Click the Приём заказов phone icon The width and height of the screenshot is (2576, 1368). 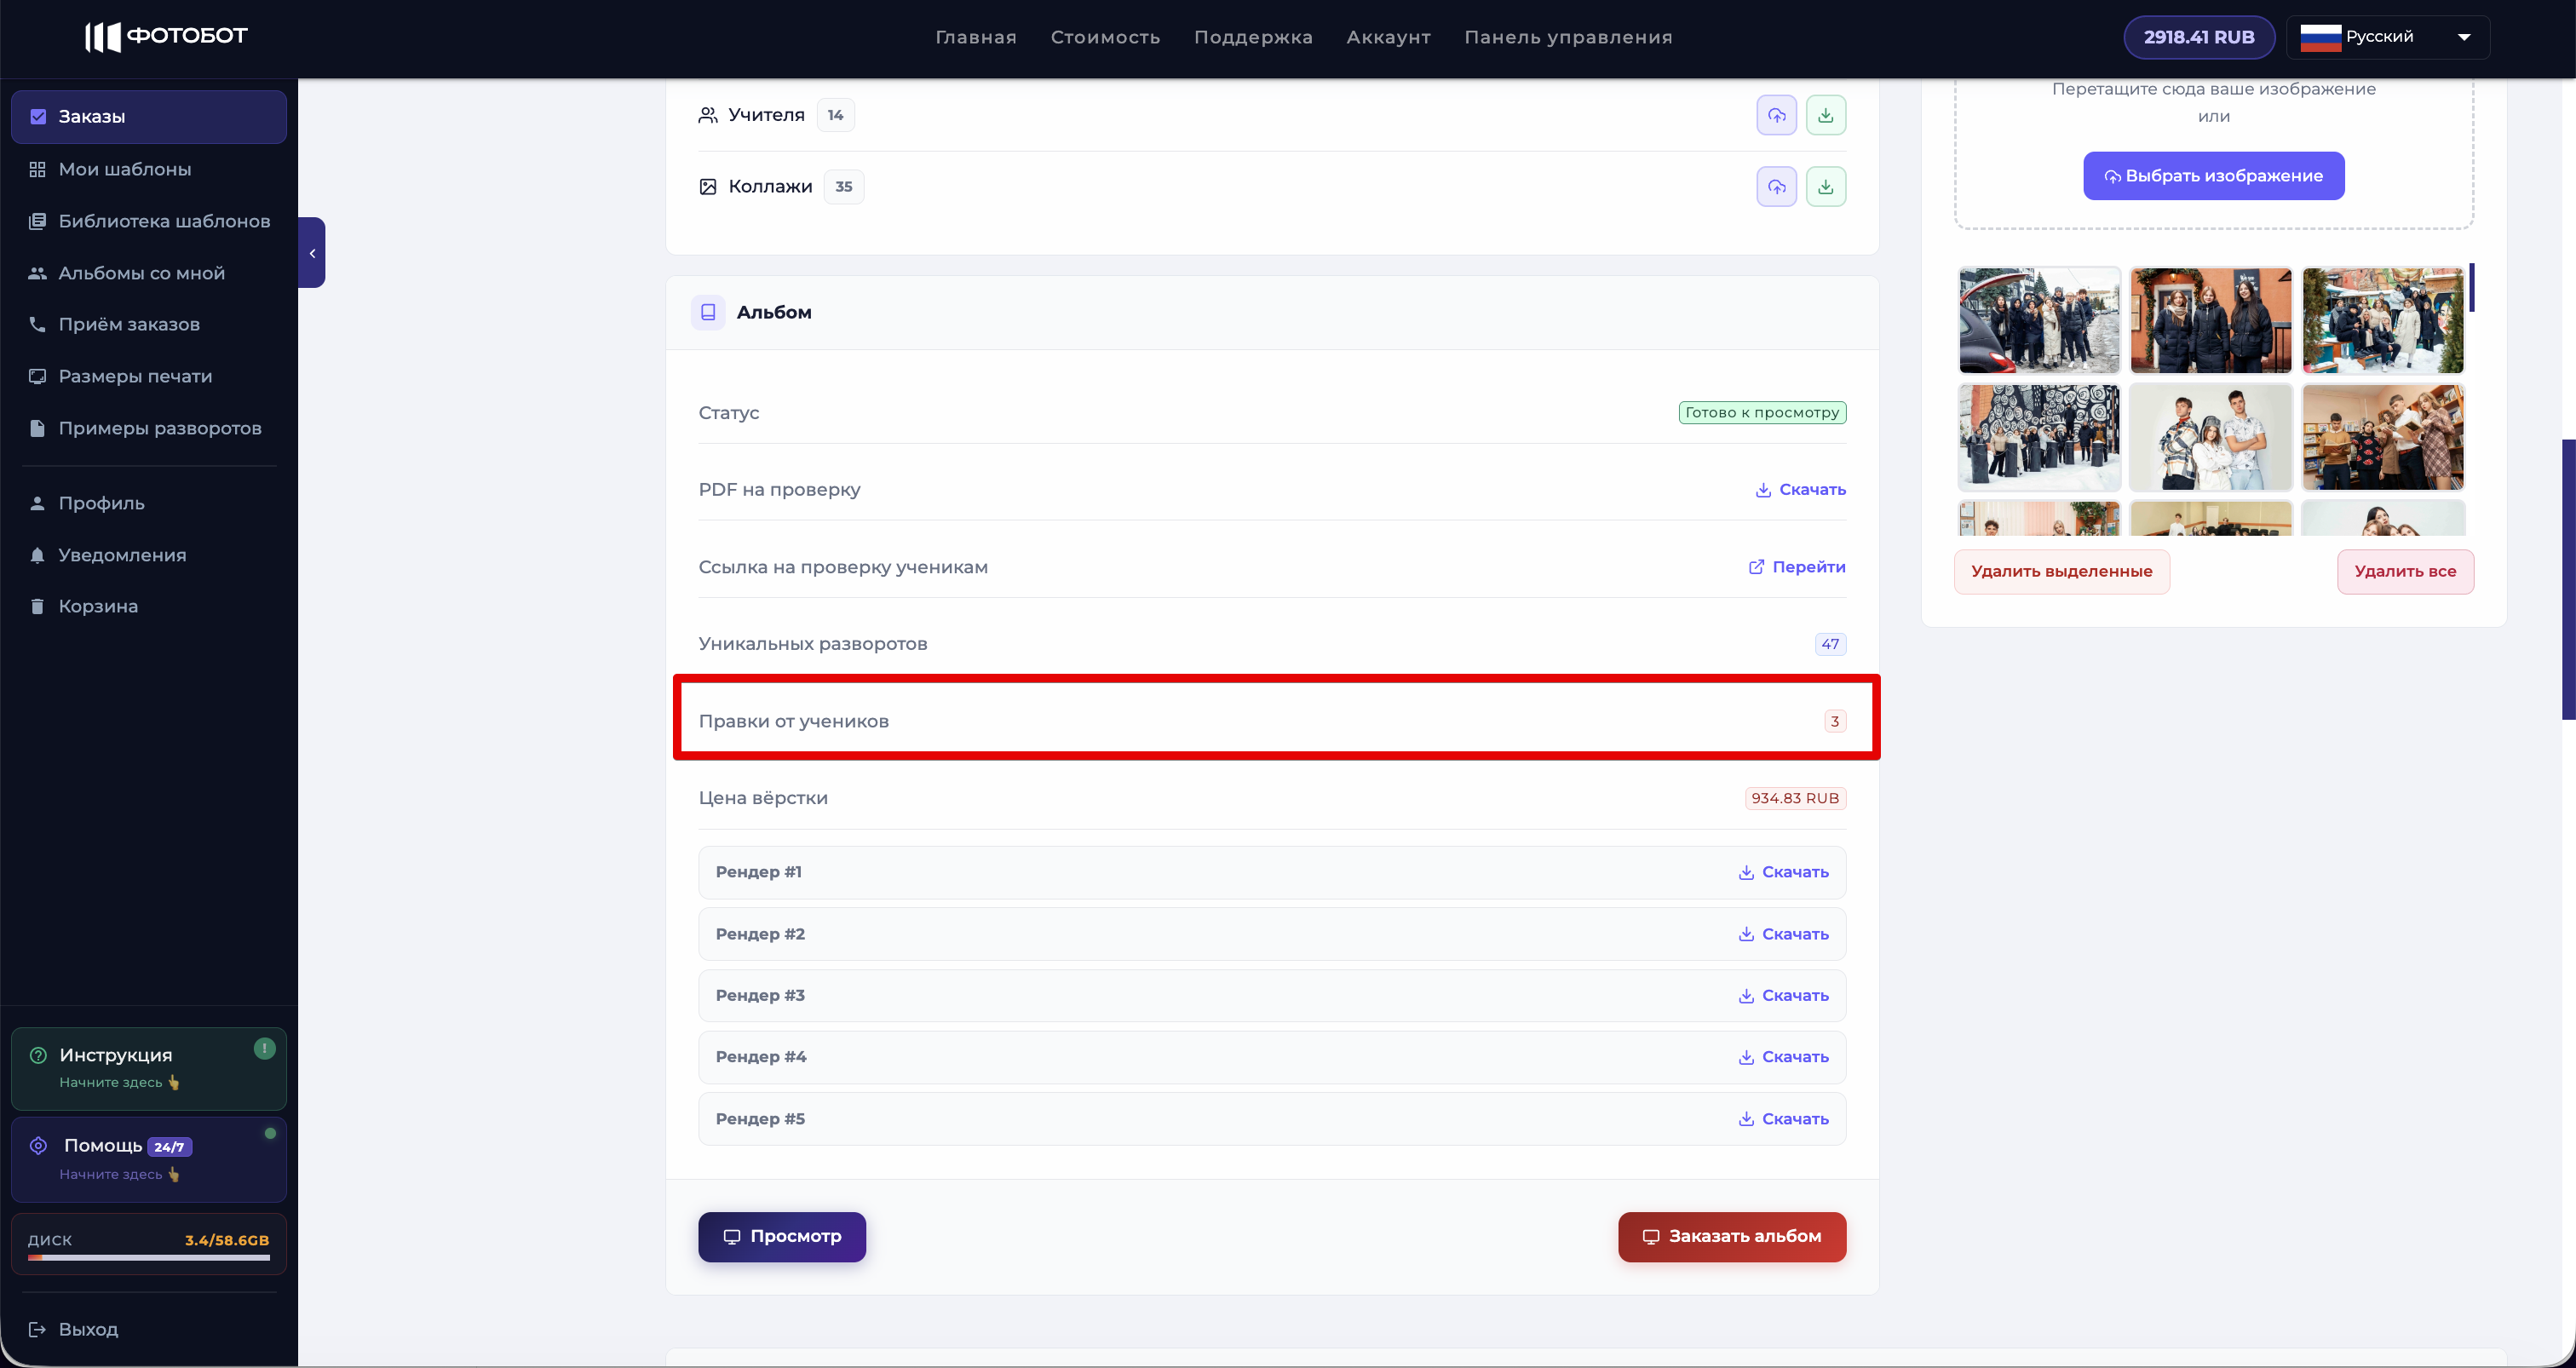pos(38,324)
